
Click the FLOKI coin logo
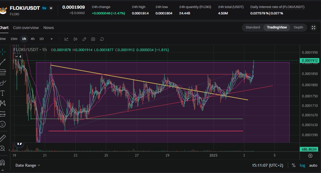point(3,10)
